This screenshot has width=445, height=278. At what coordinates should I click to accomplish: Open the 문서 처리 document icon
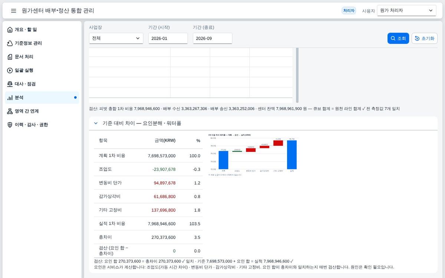(x=10, y=57)
